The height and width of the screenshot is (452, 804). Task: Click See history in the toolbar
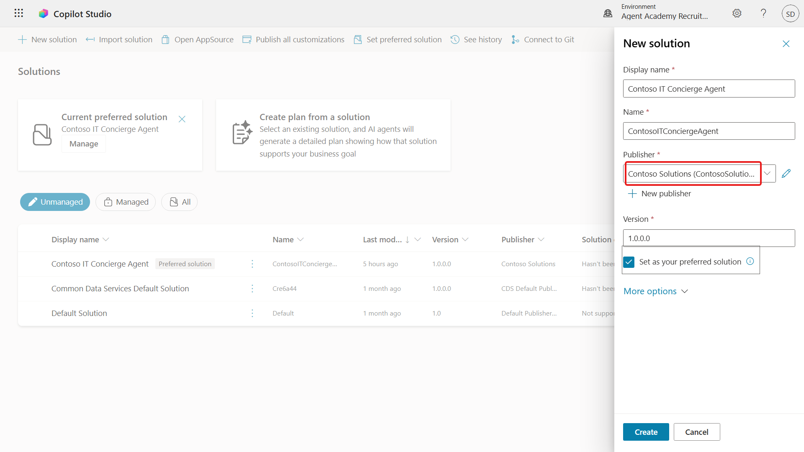[476, 39]
